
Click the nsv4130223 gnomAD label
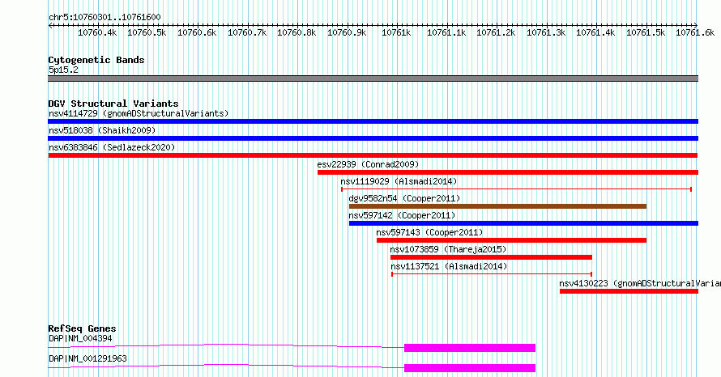(x=640, y=283)
